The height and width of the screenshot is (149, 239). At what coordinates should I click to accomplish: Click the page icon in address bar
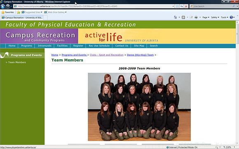point(15,6)
